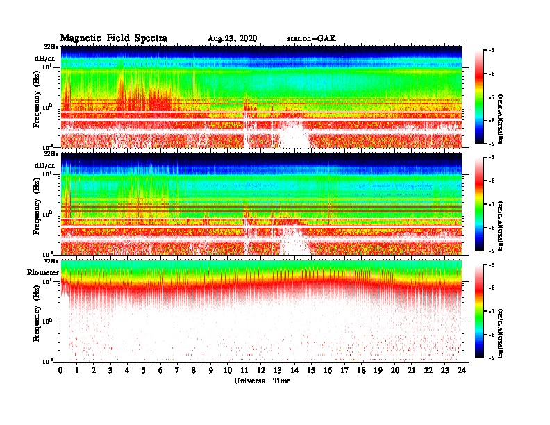
Task: Click hour 6 tick label on time axis
Action: [160, 370]
